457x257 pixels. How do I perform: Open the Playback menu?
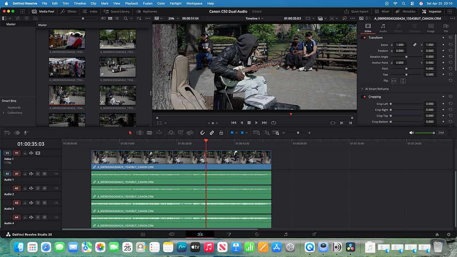(x=131, y=3)
